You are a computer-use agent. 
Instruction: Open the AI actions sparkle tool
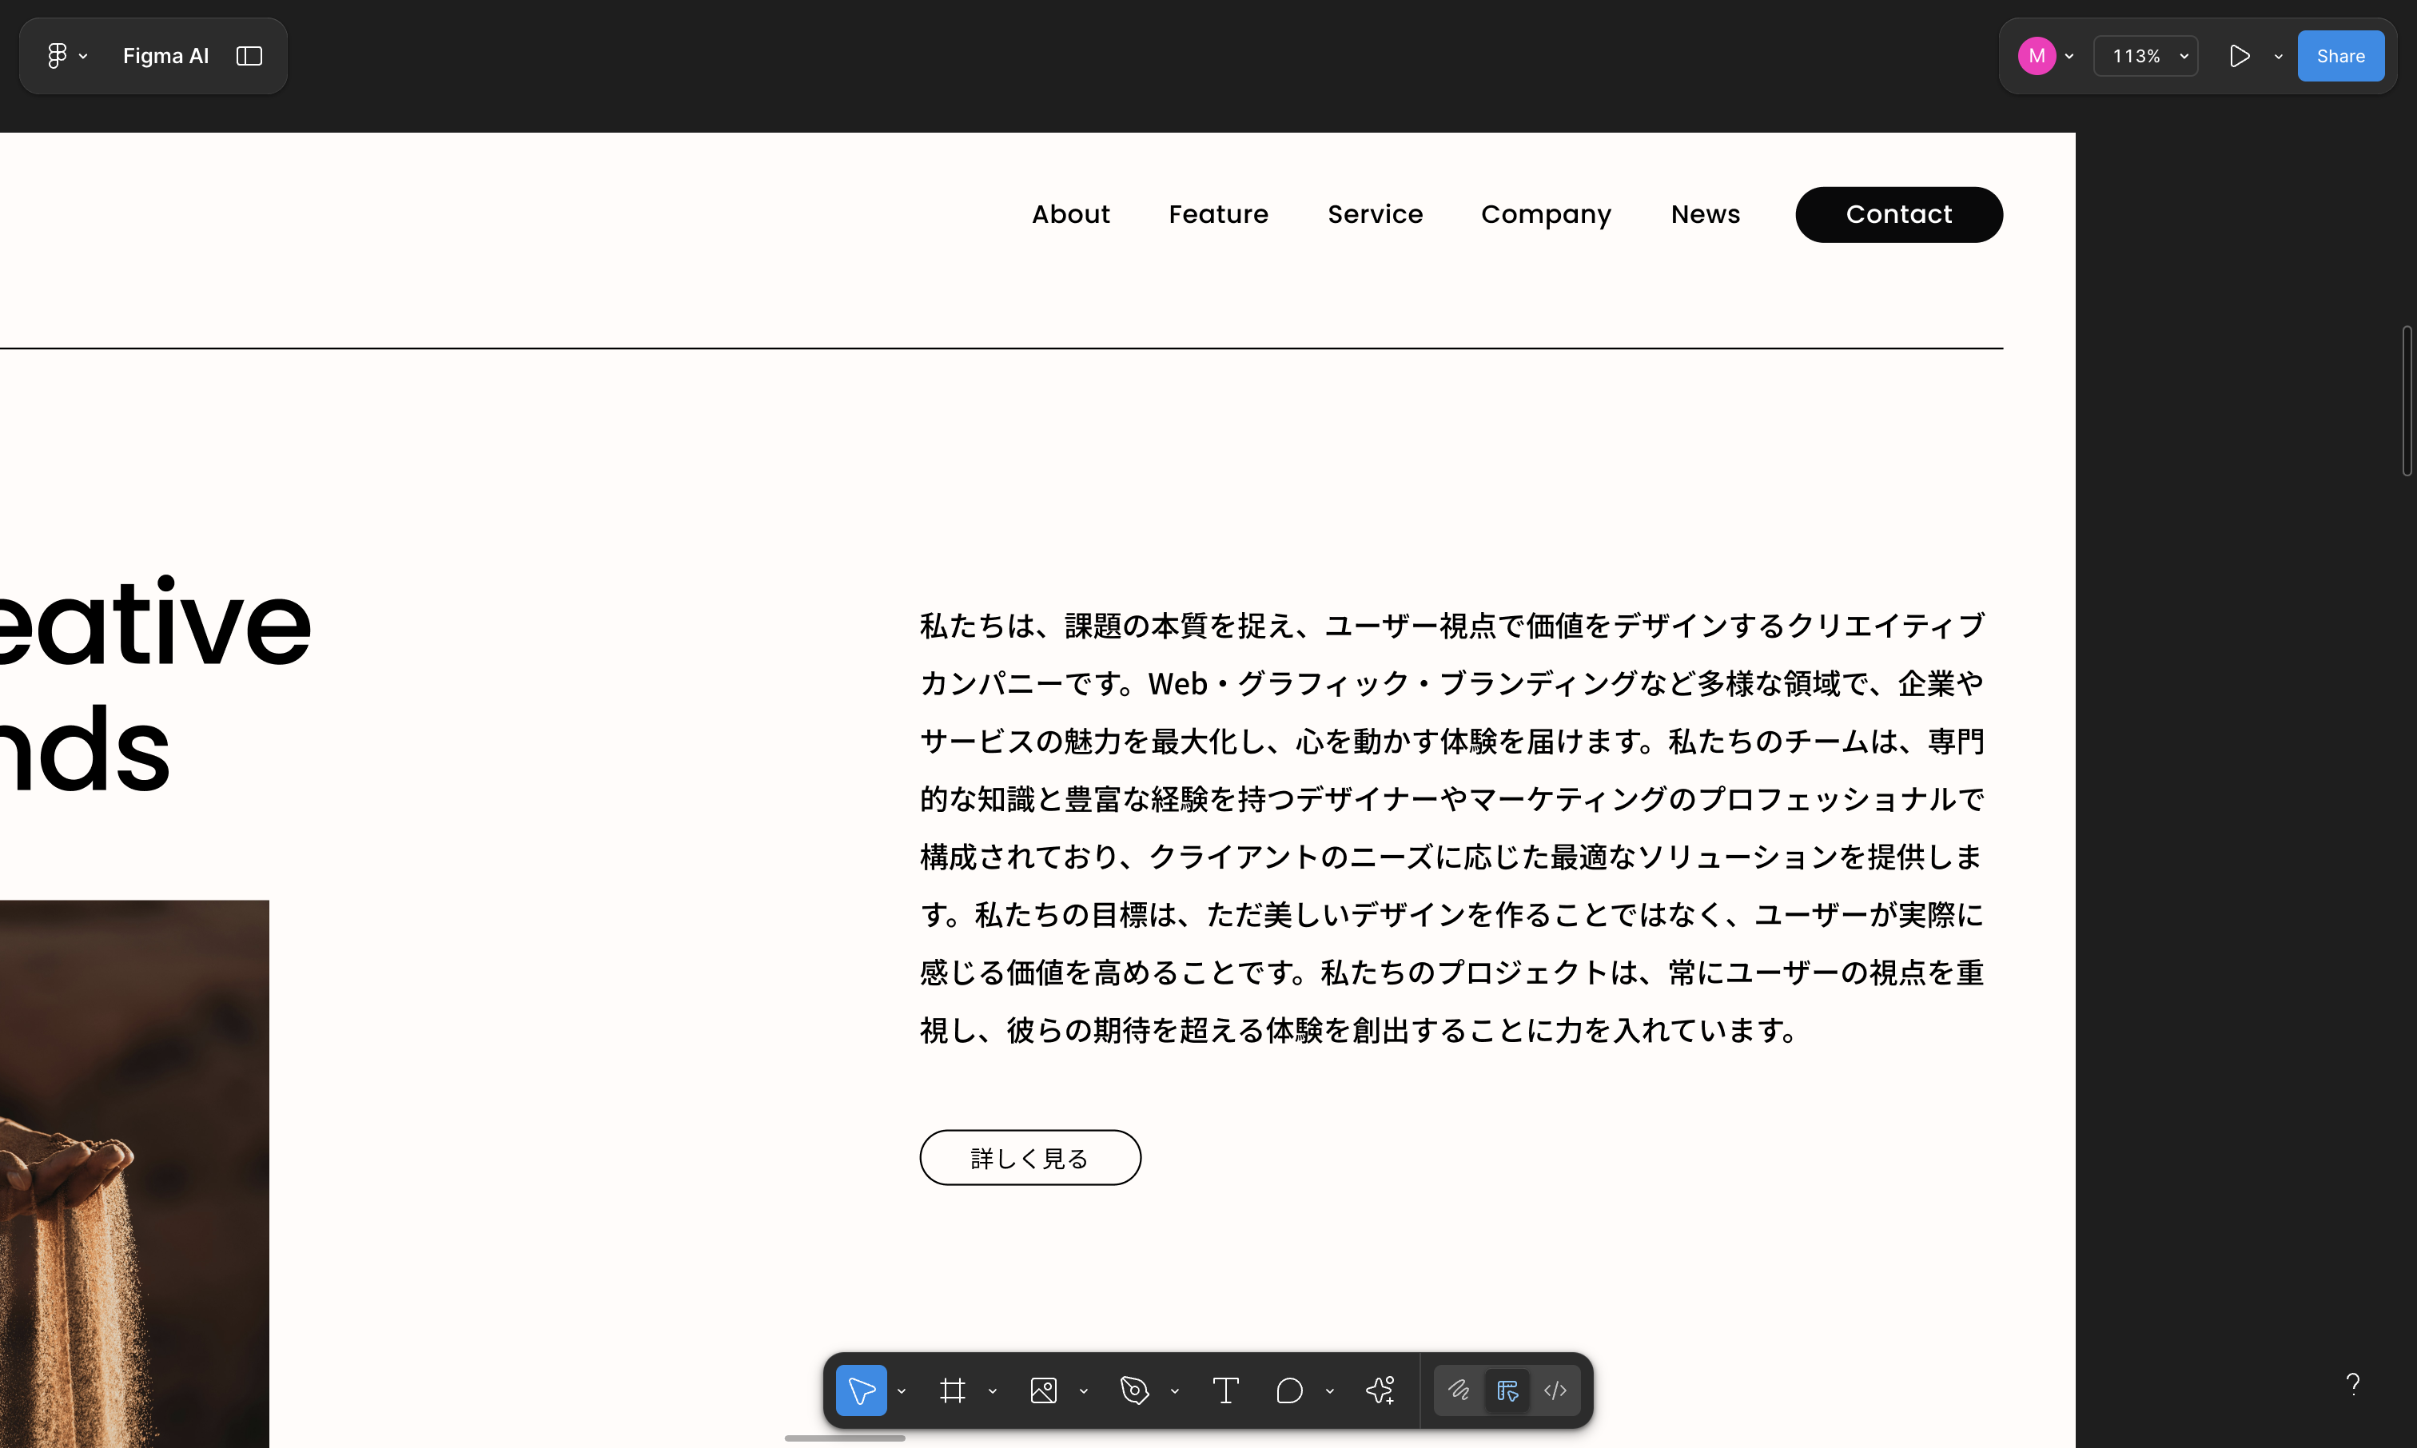click(x=1380, y=1390)
